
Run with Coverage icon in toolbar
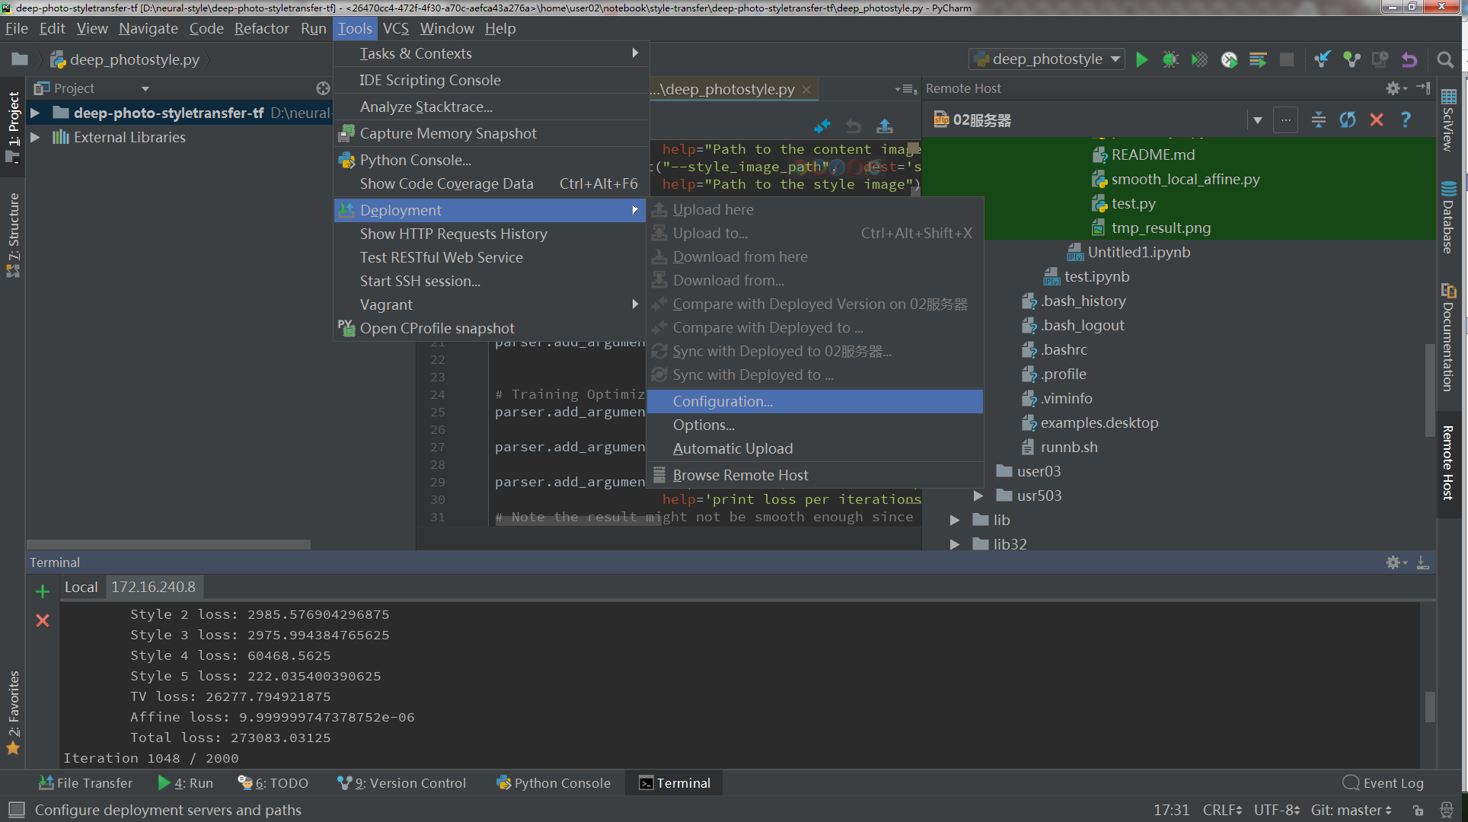click(1199, 59)
